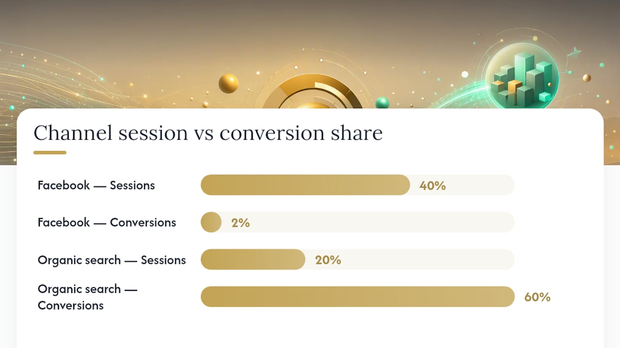620x348 pixels.
Task: Click the 60% value label
Action: pyautogui.click(x=538, y=297)
